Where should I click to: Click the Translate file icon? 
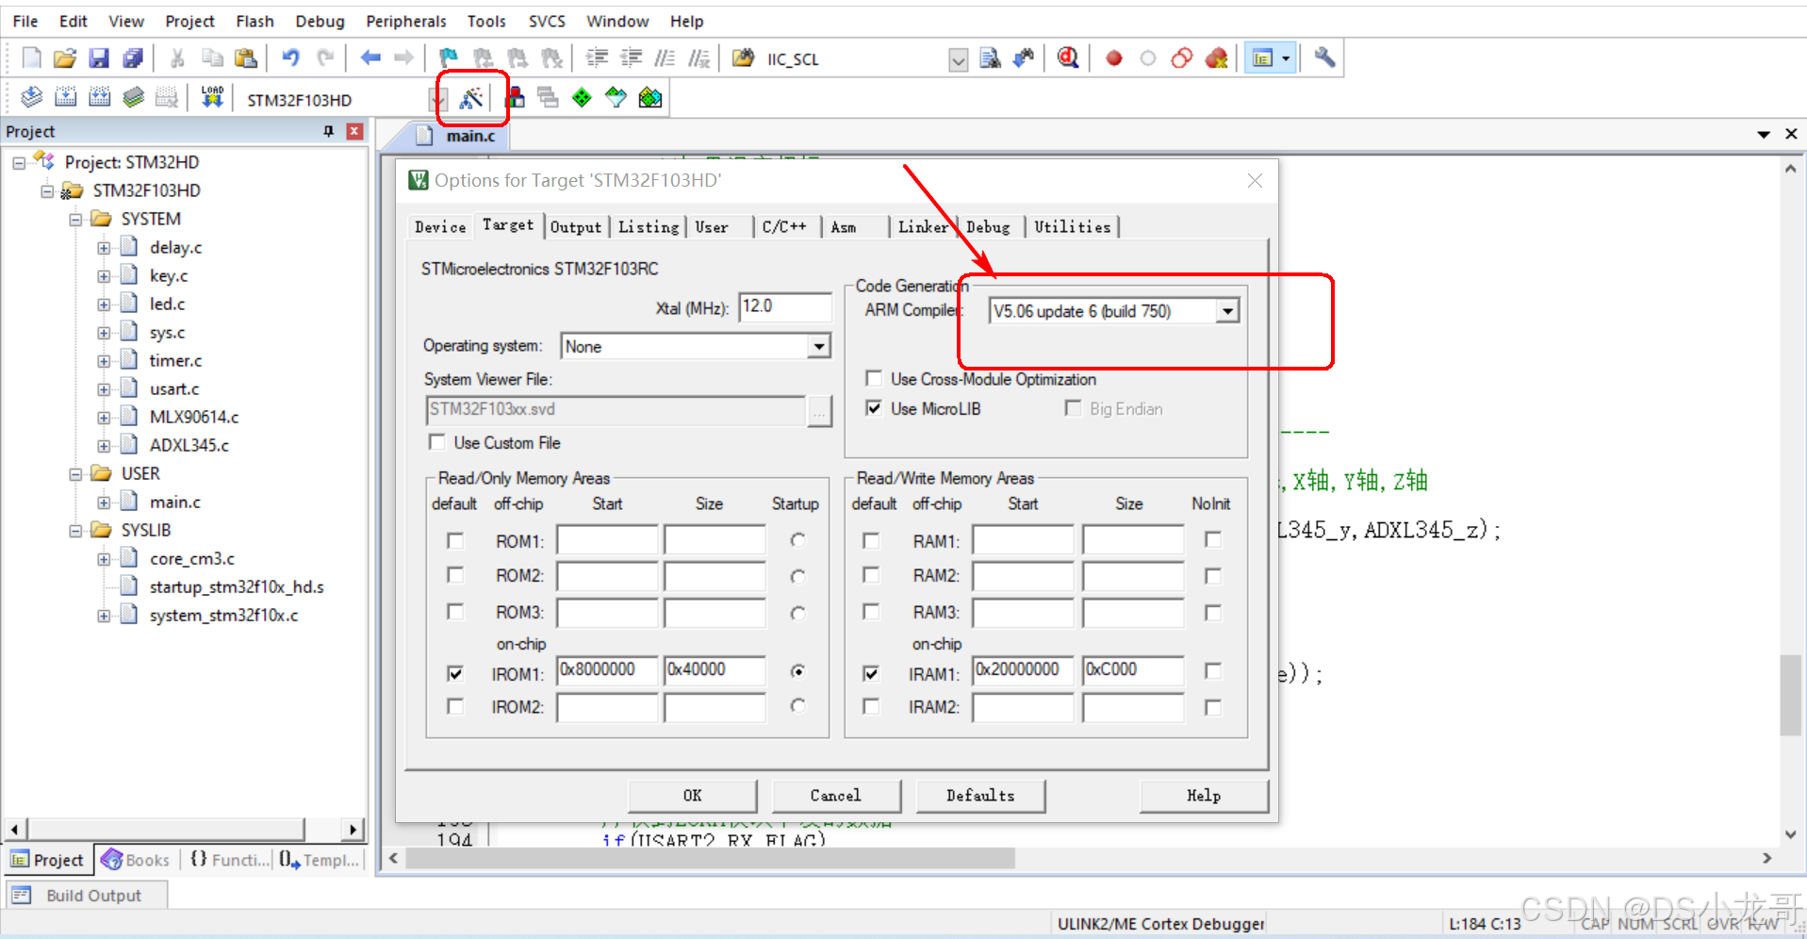31,97
